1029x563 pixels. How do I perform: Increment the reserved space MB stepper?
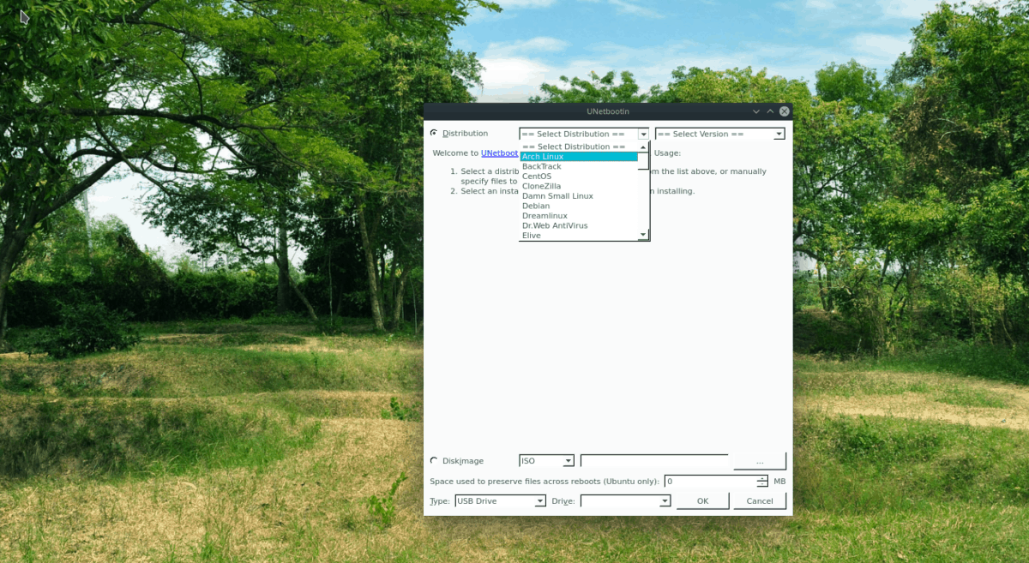pyautogui.click(x=761, y=477)
